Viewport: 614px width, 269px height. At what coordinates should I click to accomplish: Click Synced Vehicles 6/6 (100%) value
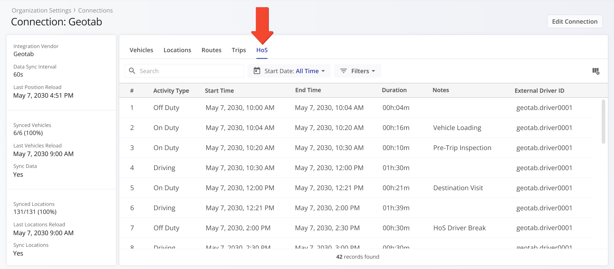(x=28, y=133)
